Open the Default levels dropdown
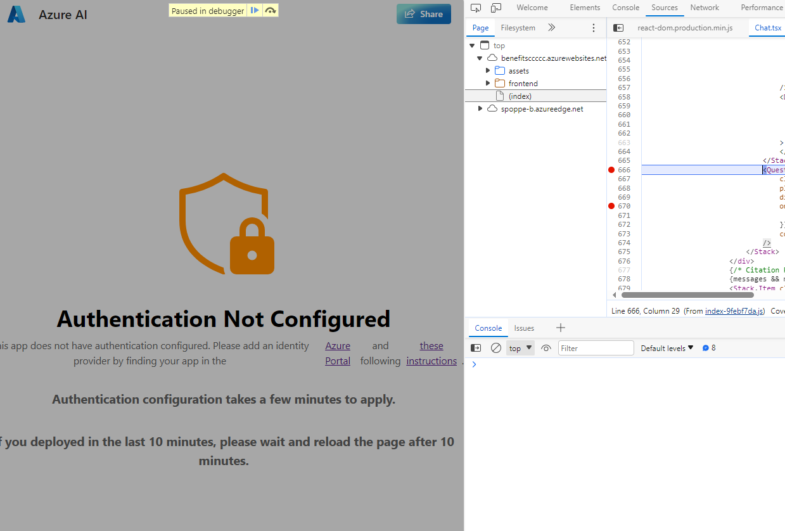 pyautogui.click(x=667, y=348)
